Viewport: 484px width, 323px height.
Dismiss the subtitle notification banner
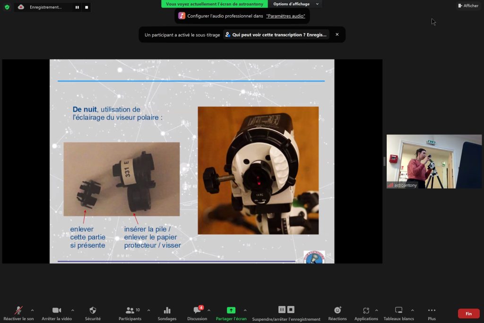click(x=337, y=35)
